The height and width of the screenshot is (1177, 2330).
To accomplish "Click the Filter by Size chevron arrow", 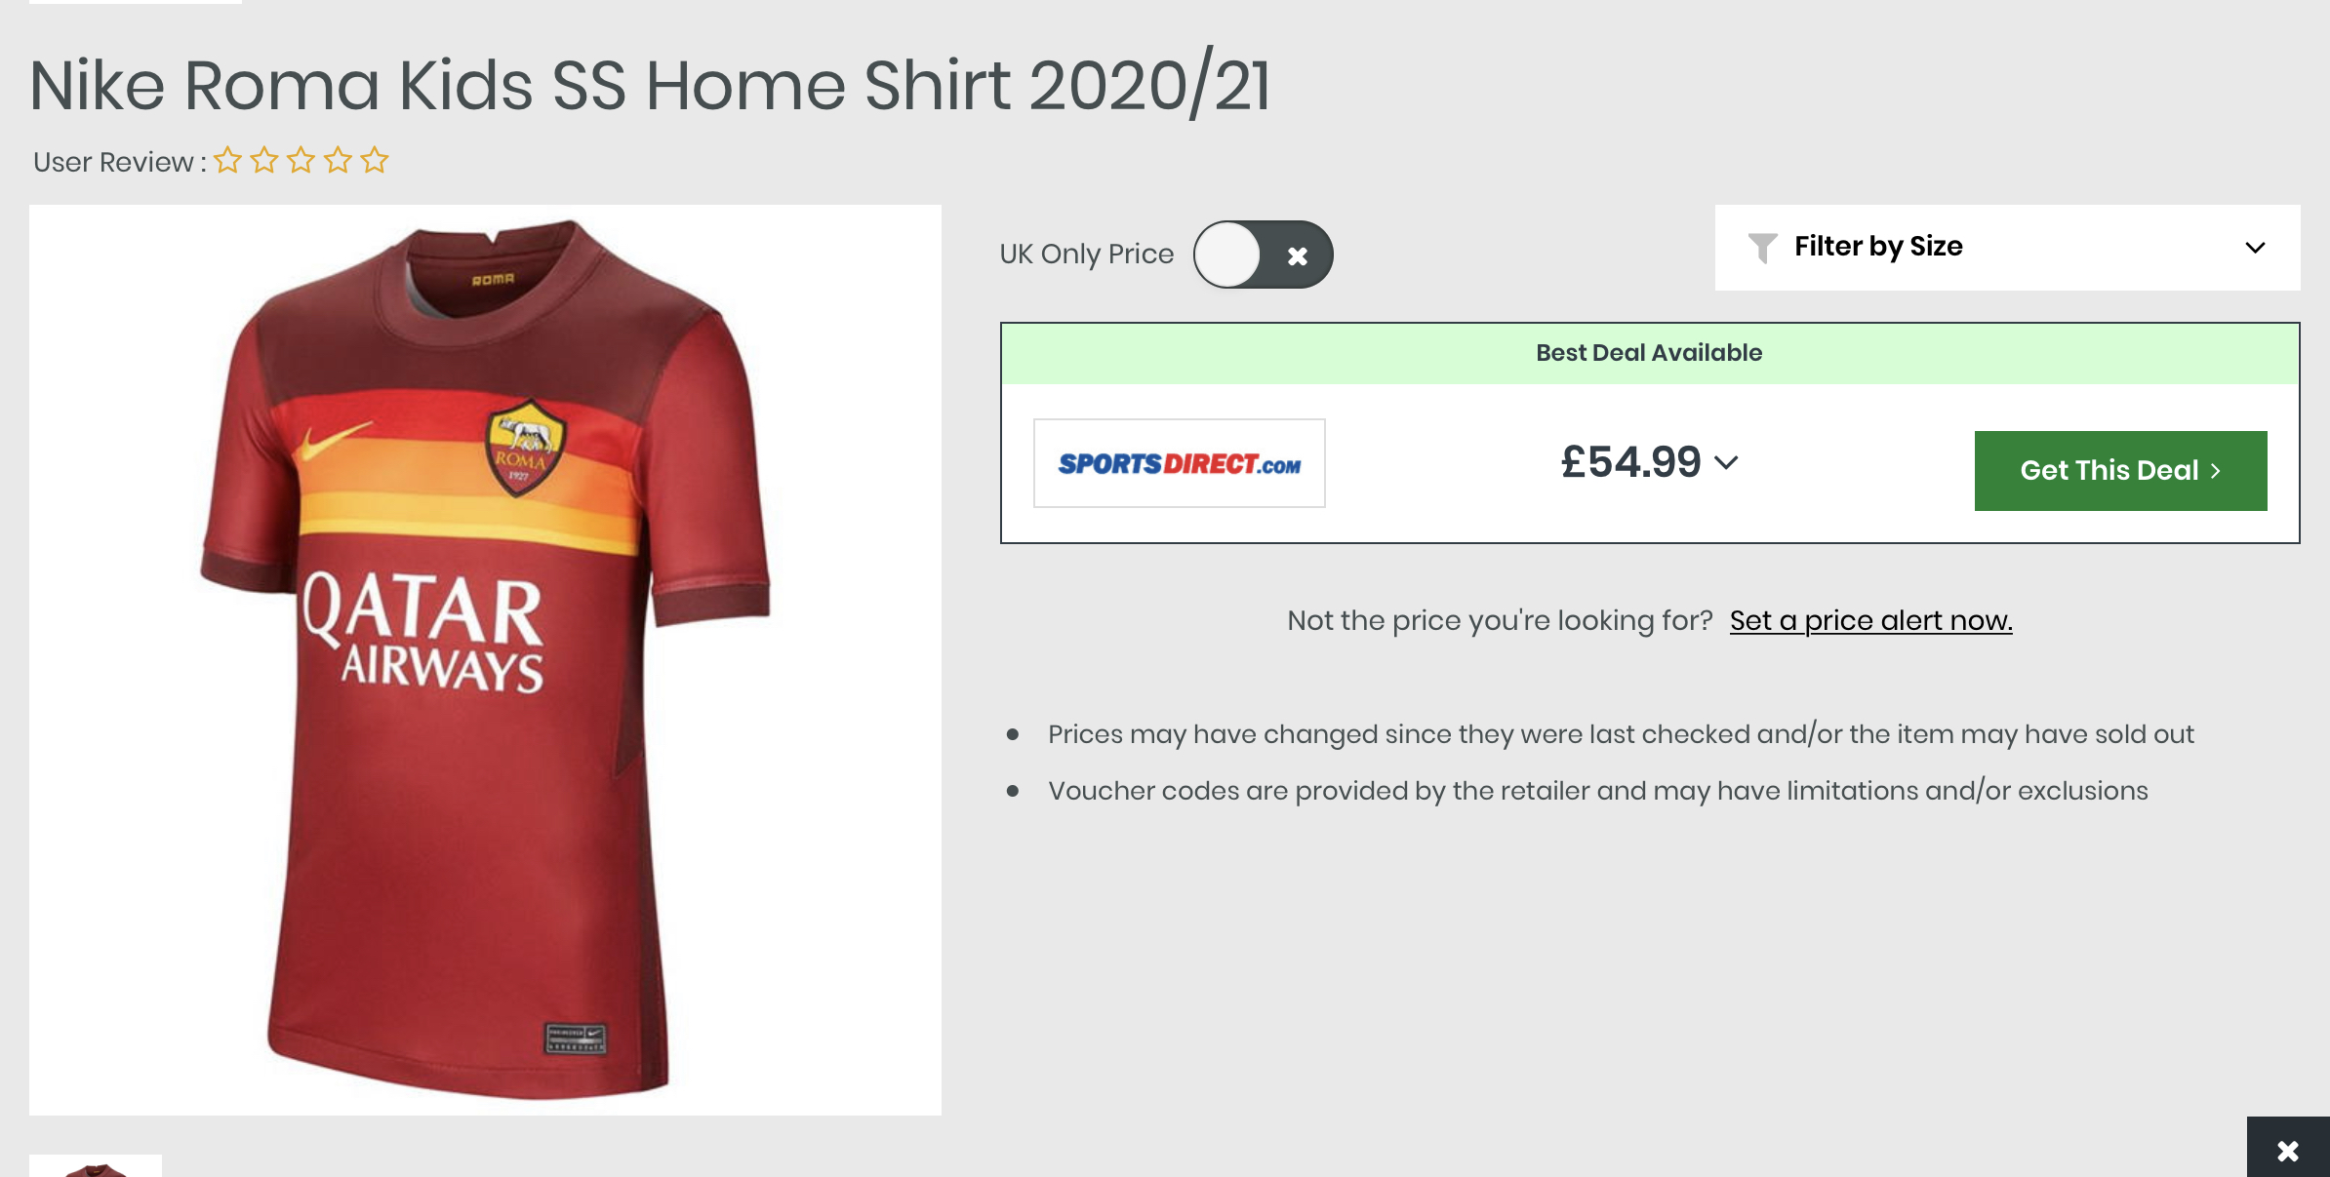I will point(2255,248).
